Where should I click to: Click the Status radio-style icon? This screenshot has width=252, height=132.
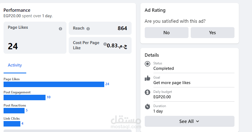coord(148,64)
